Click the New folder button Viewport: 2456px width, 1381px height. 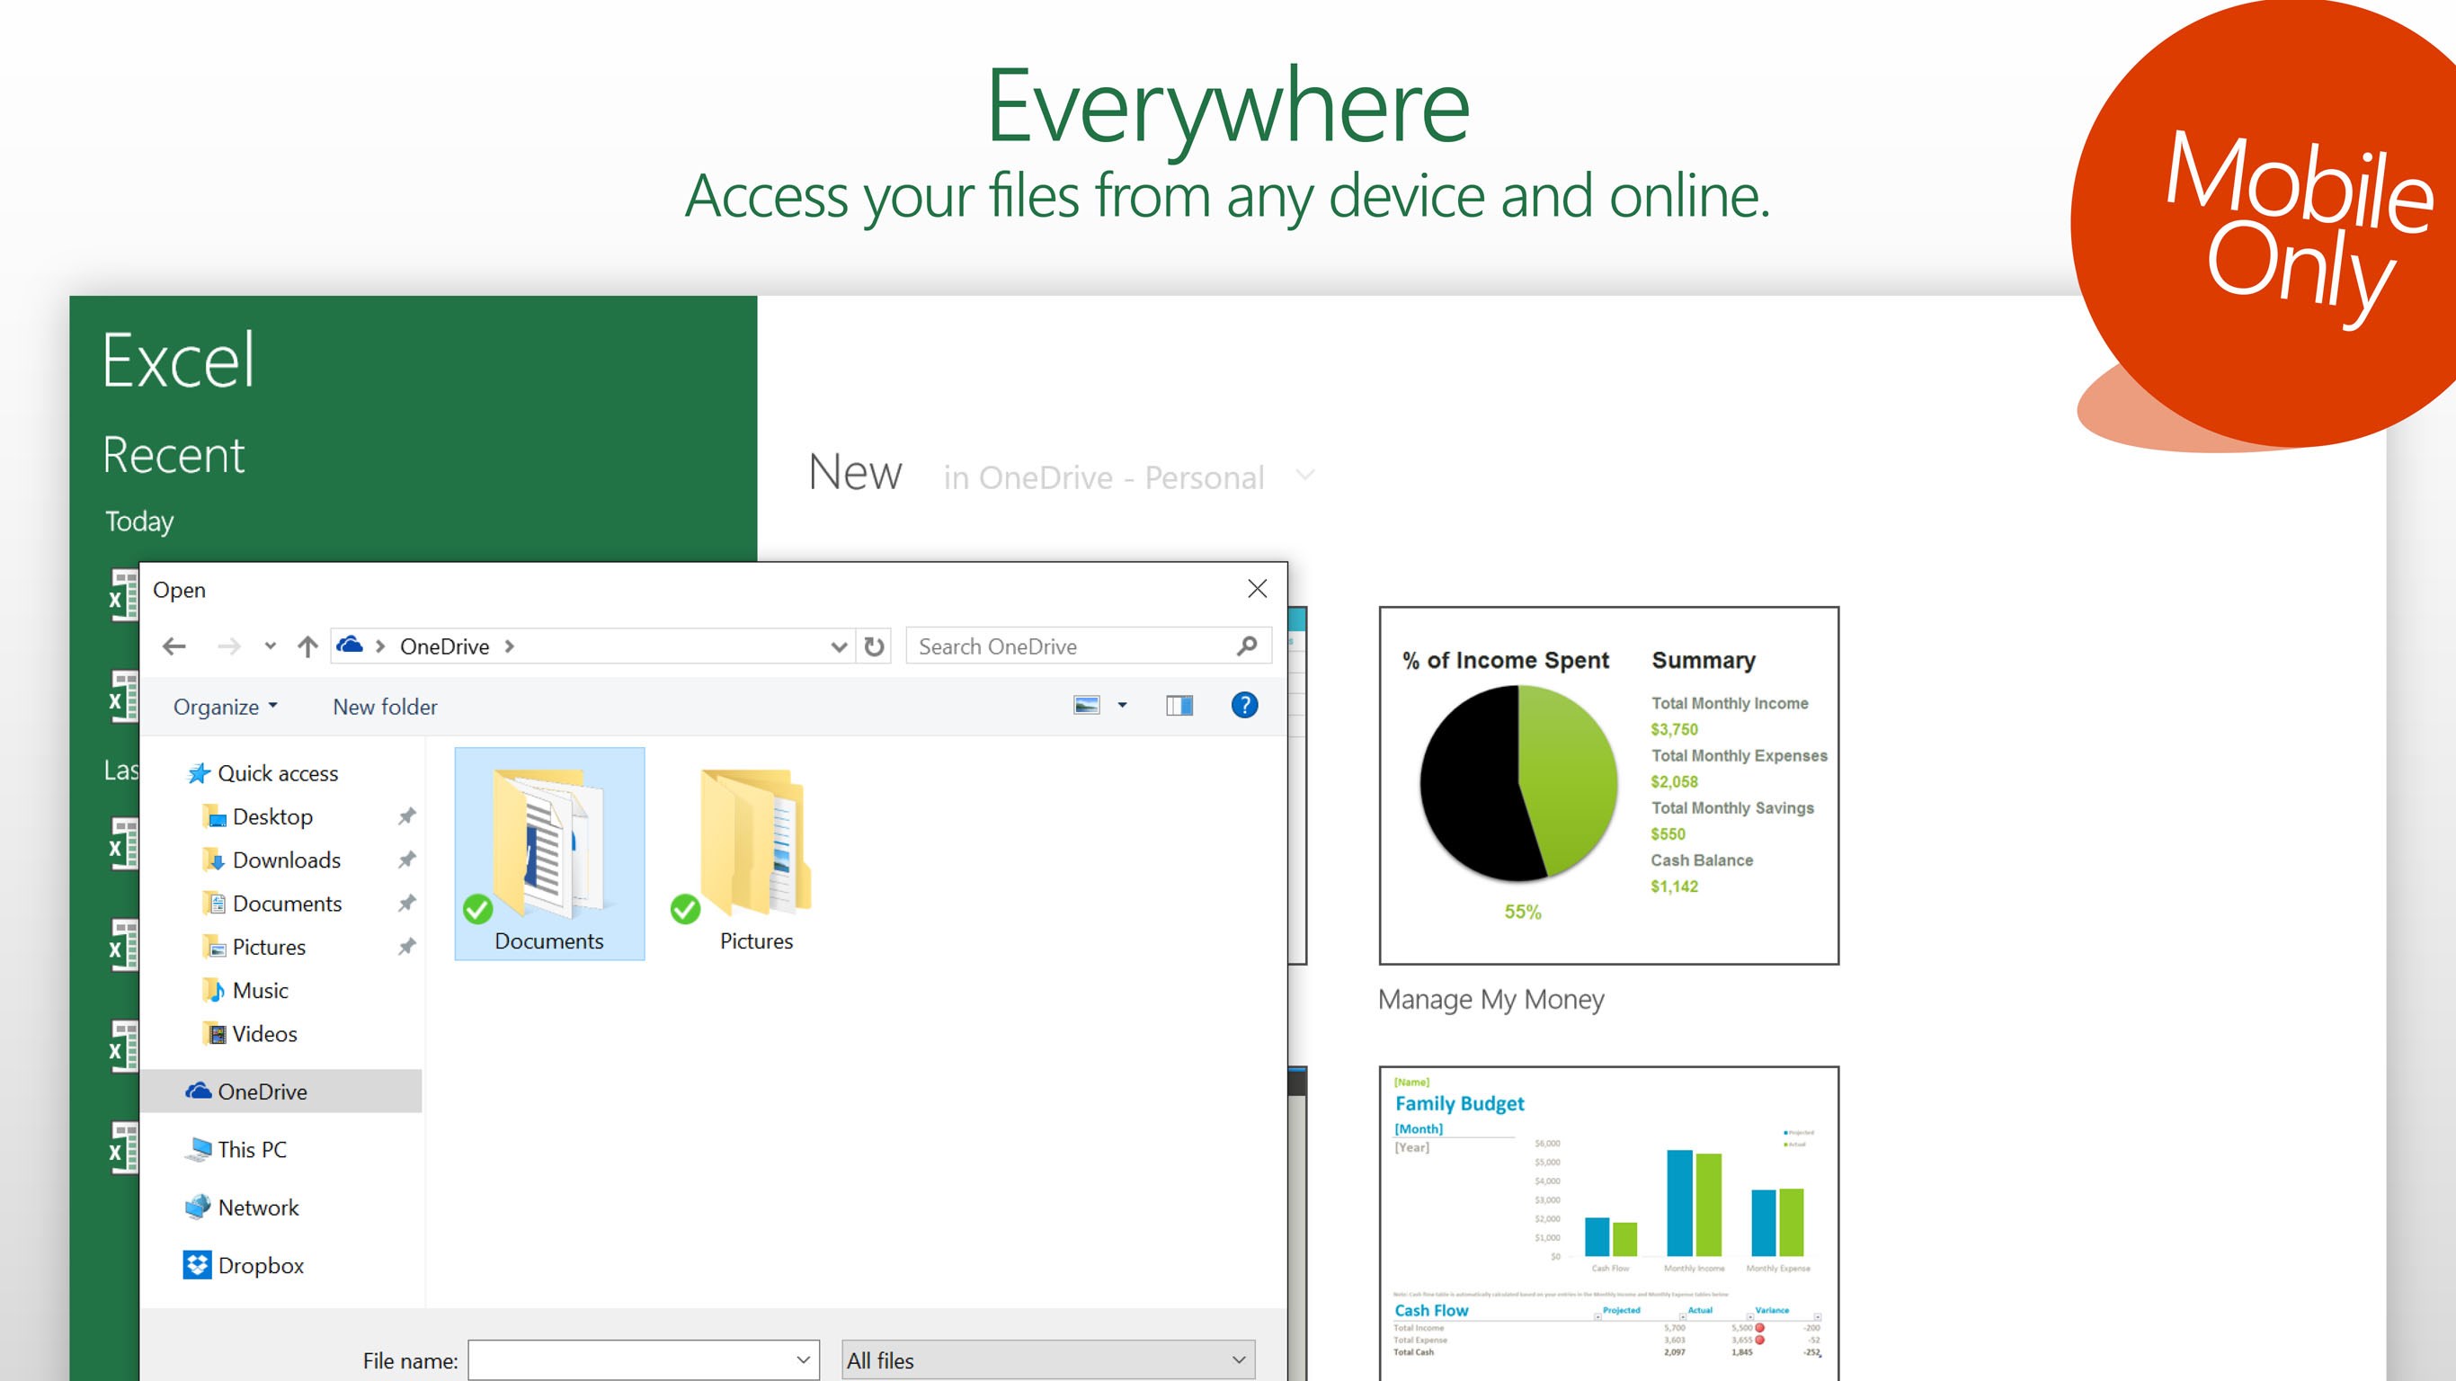[385, 707]
